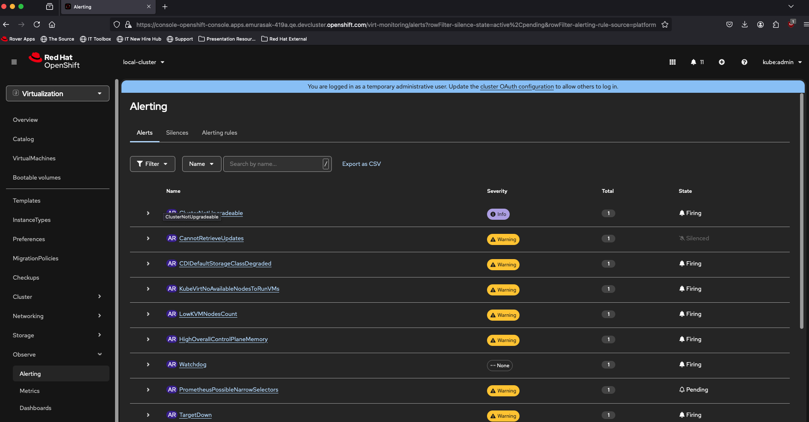Open the browser application menu
This screenshot has height=422, width=809.
pos(806,24)
